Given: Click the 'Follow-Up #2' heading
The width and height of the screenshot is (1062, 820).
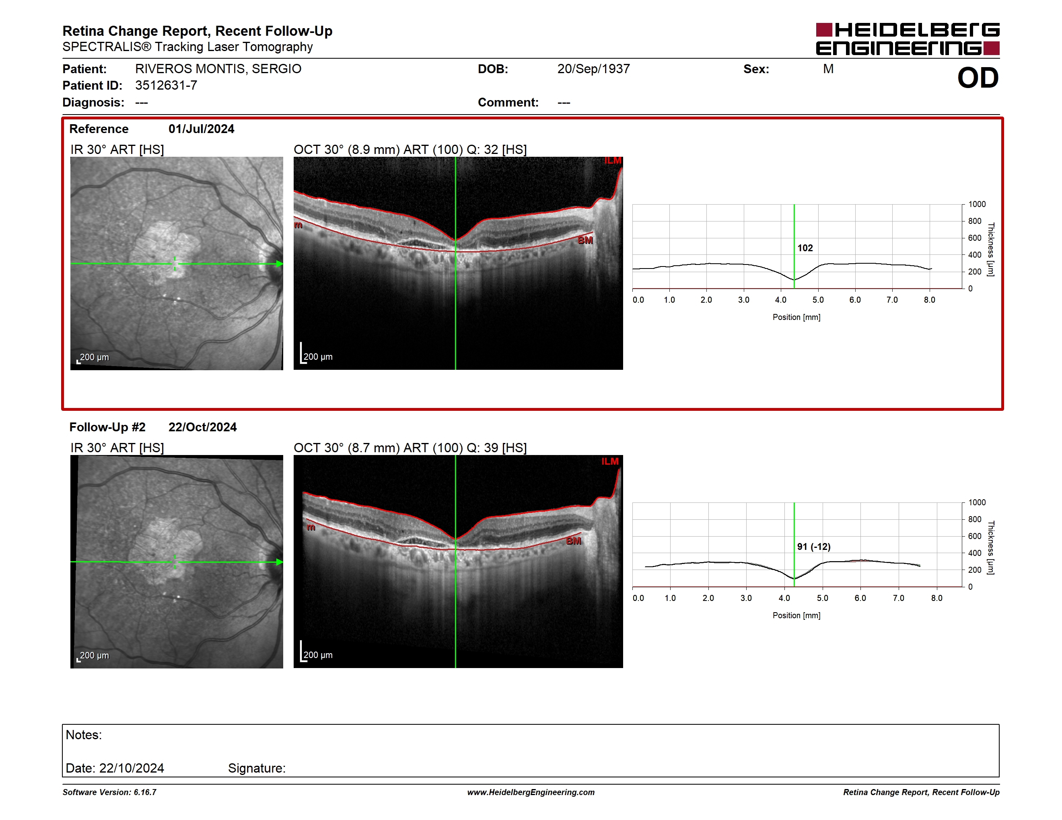Looking at the screenshot, I should [x=107, y=427].
